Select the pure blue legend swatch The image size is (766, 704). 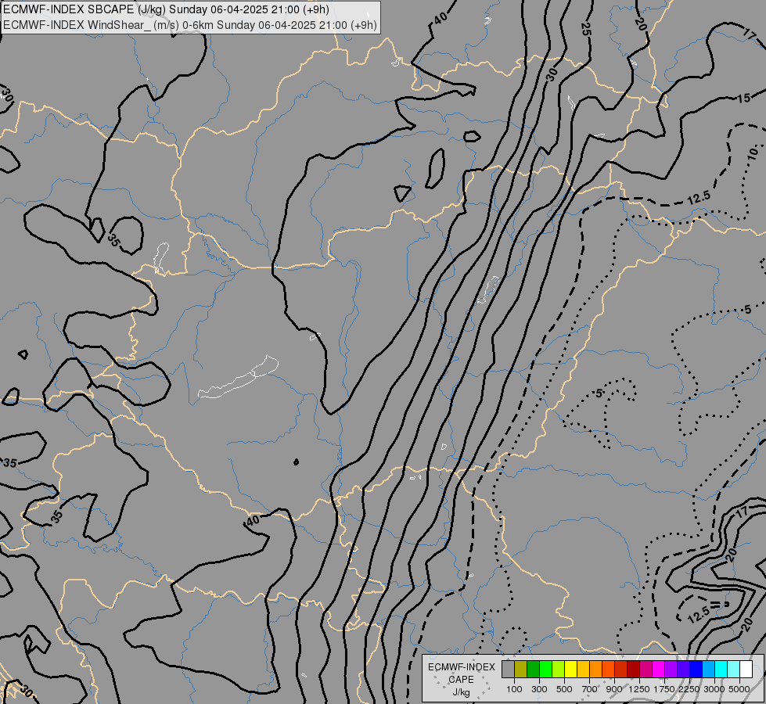tap(696, 669)
